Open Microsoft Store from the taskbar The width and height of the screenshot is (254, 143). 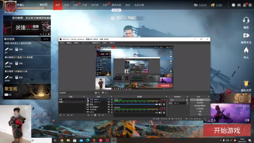coord(75,140)
